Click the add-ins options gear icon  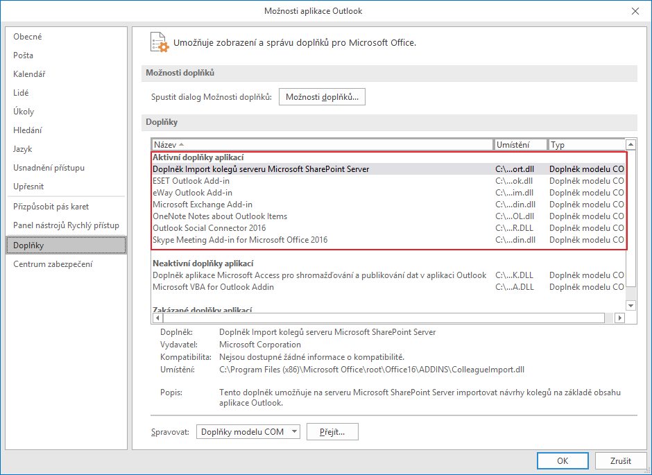[x=160, y=42]
